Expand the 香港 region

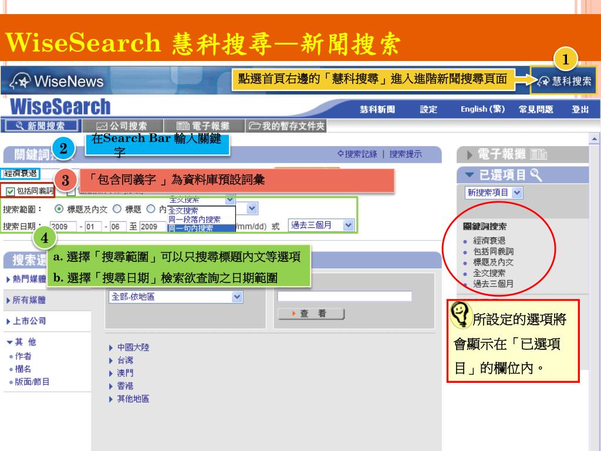point(121,386)
